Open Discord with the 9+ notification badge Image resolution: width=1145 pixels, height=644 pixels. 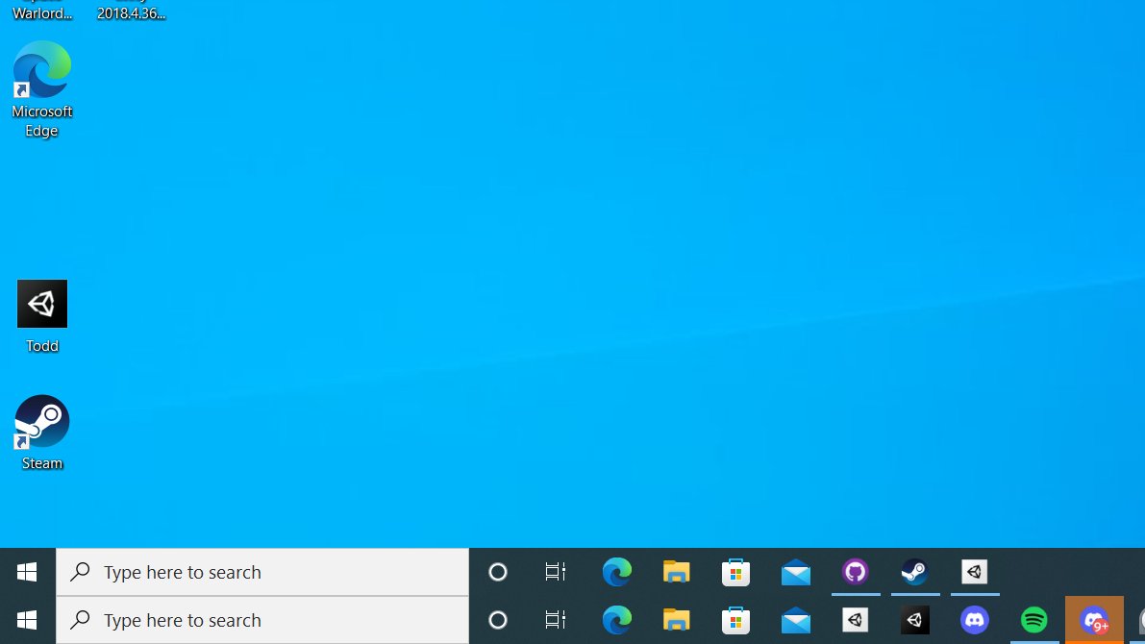(1094, 620)
